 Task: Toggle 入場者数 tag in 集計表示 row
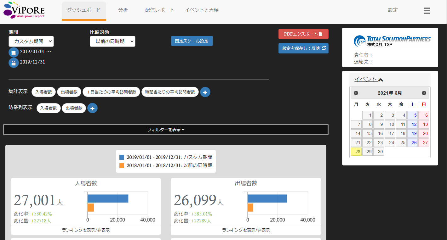tap(44, 92)
